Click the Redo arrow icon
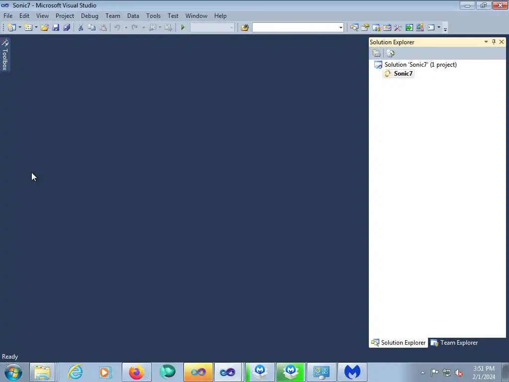This screenshot has height=382, width=509. pyautogui.click(x=135, y=28)
